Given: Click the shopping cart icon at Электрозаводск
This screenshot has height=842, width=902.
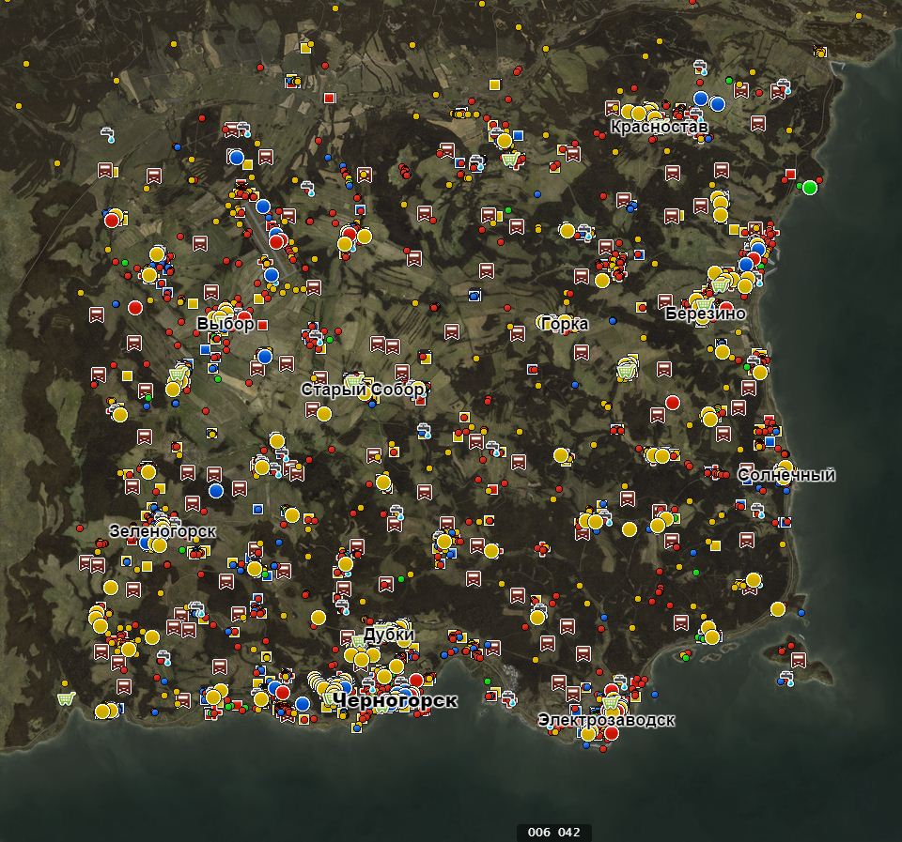Looking at the screenshot, I should [x=612, y=702].
